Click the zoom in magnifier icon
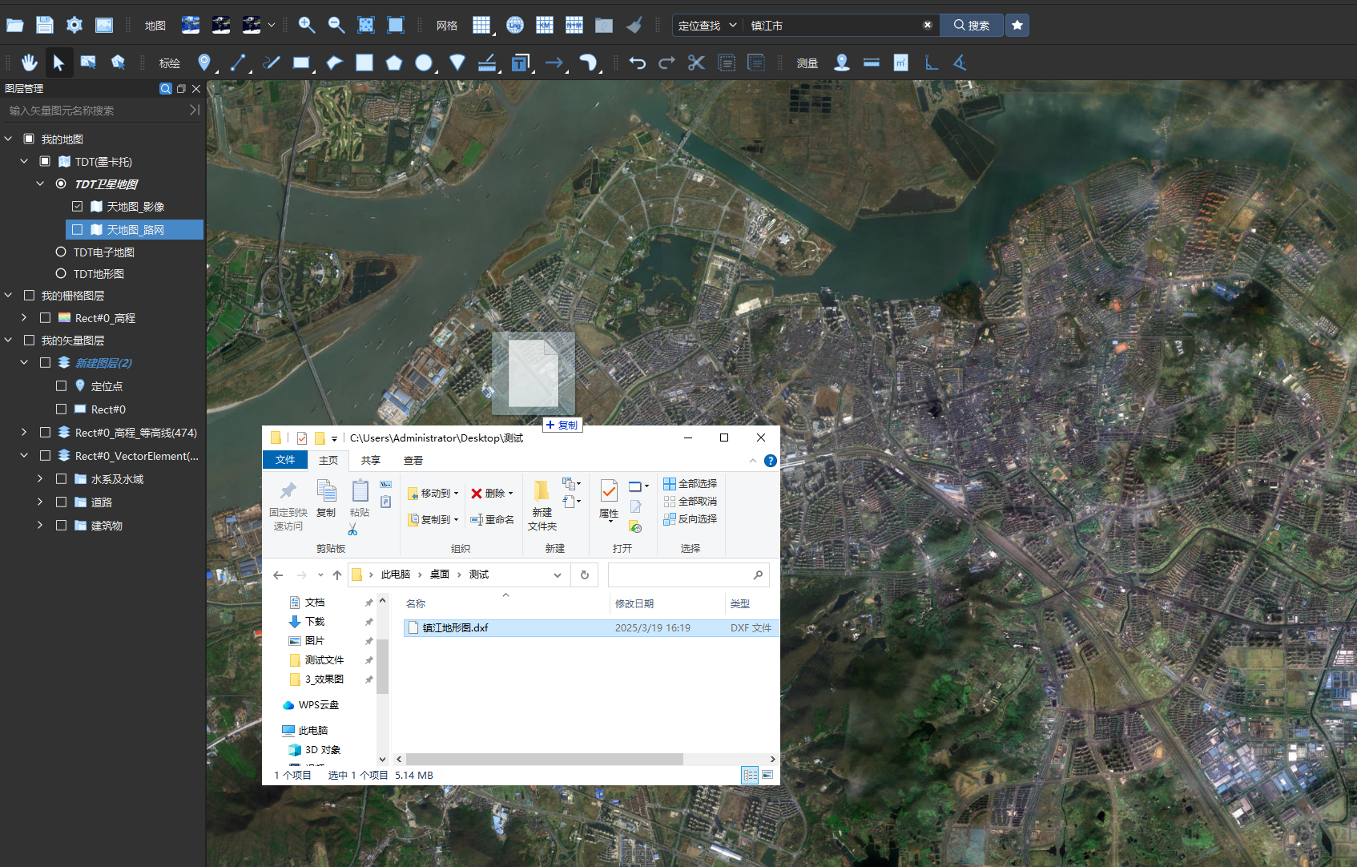The width and height of the screenshot is (1357, 867). coord(306,25)
